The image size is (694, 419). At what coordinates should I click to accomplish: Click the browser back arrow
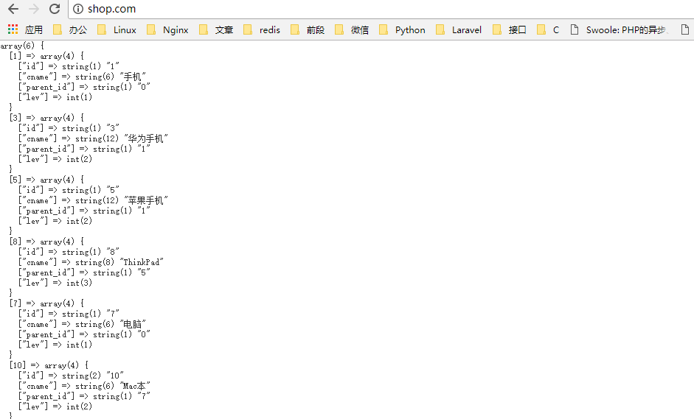(x=13, y=9)
